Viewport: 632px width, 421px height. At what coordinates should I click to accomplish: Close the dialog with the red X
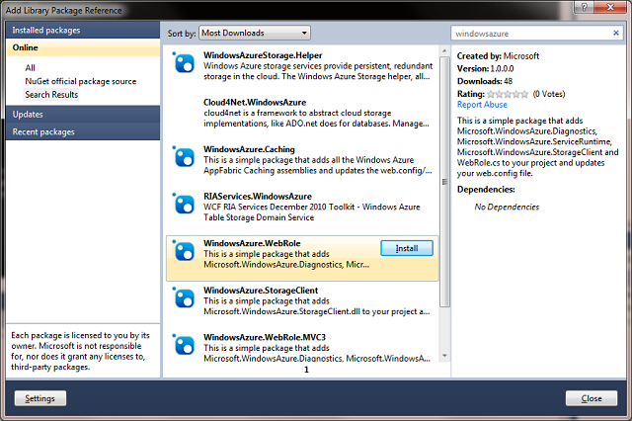click(610, 7)
